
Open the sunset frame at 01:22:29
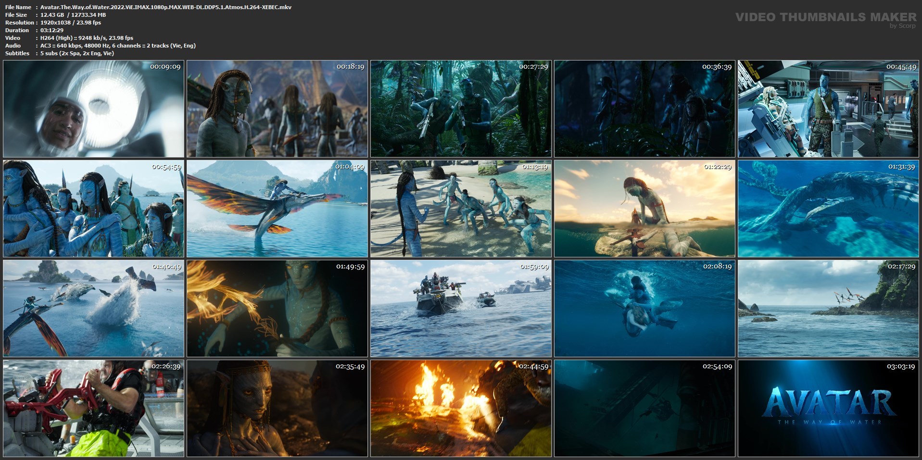tap(644, 209)
